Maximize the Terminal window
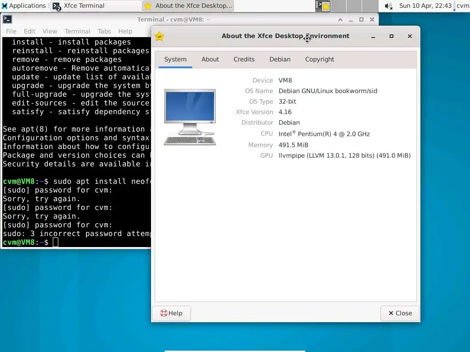470x352 pixels. pos(361,20)
